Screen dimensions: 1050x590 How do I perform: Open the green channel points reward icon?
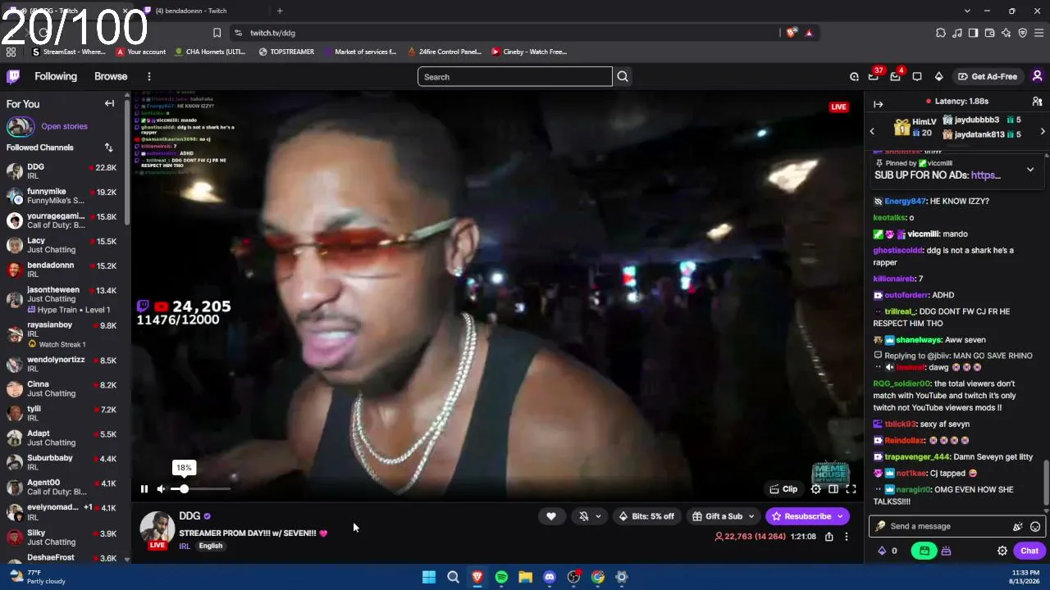click(924, 551)
